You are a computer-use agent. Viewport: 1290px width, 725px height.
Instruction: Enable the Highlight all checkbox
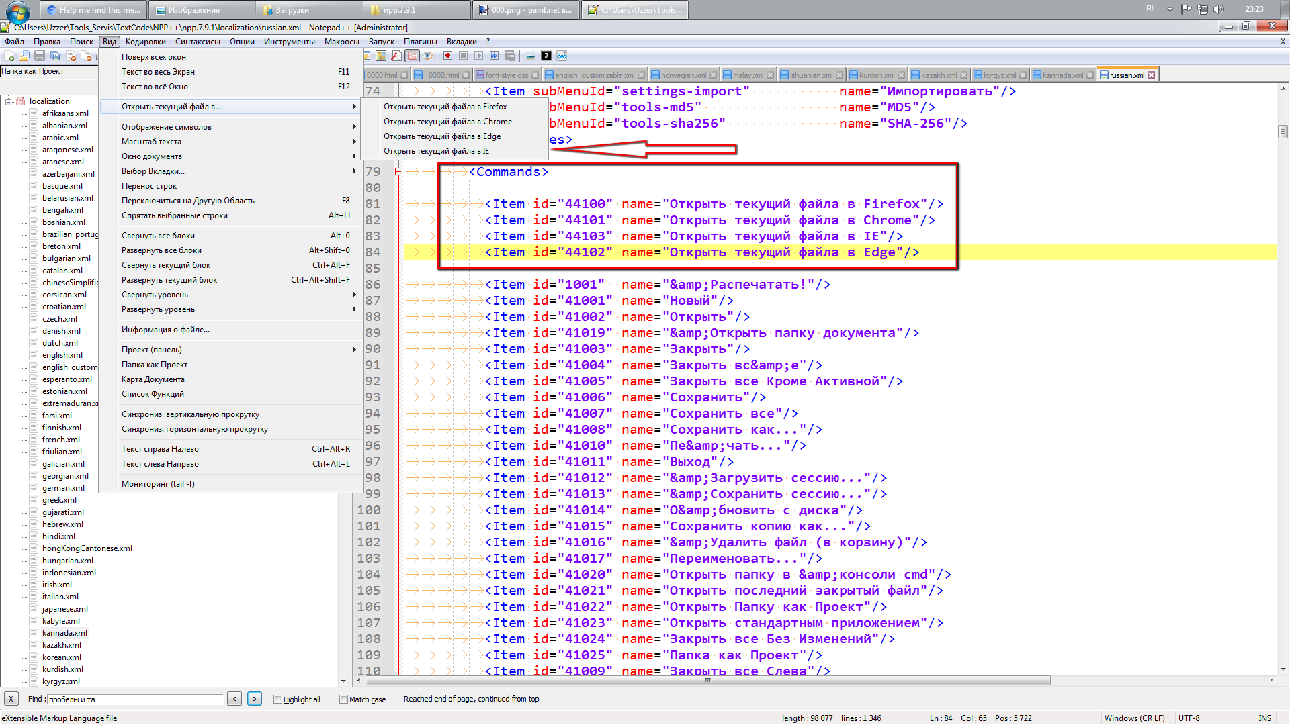[277, 699]
